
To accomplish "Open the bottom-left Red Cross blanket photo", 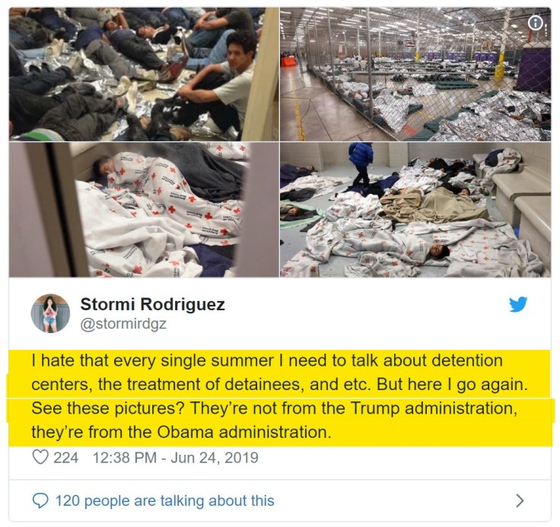I will tap(144, 210).
